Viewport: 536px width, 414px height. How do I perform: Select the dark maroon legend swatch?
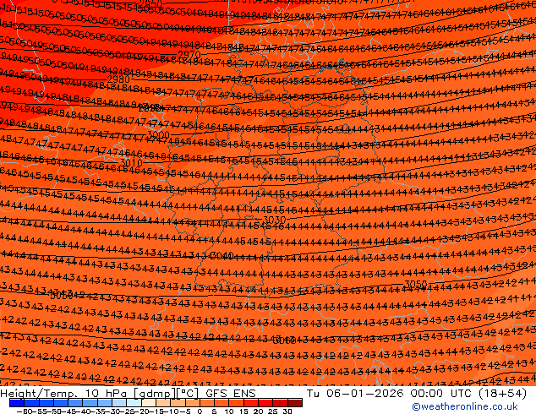pyautogui.click(x=295, y=403)
